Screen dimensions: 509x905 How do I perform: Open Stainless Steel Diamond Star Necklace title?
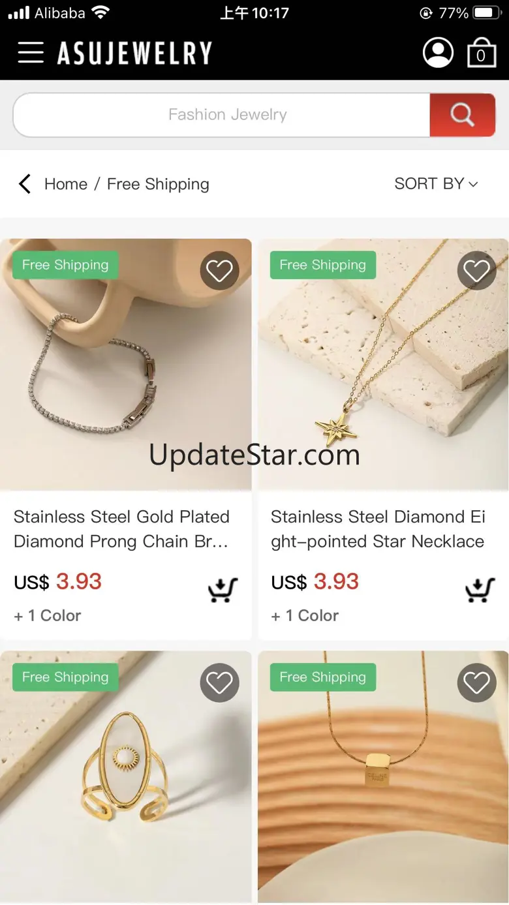pos(378,529)
